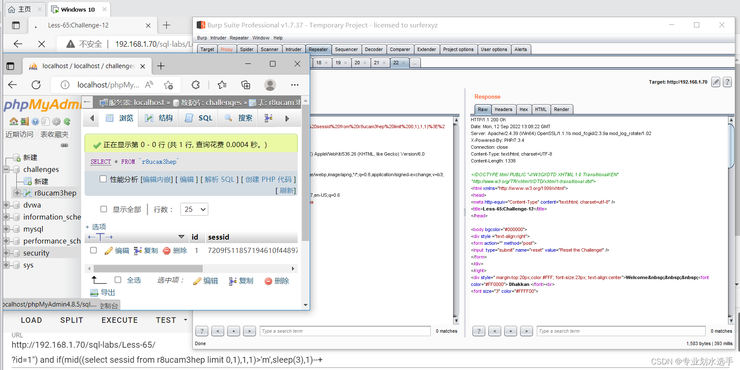Click the 创建 PHP 代码 link
Viewport: 740px width, 370px height.
coord(268,179)
